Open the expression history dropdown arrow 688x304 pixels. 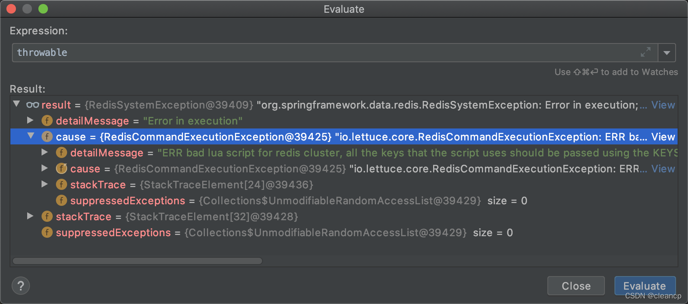[x=667, y=53]
